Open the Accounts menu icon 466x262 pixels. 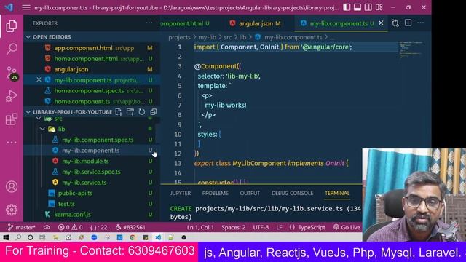pyautogui.click(x=12, y=186)
